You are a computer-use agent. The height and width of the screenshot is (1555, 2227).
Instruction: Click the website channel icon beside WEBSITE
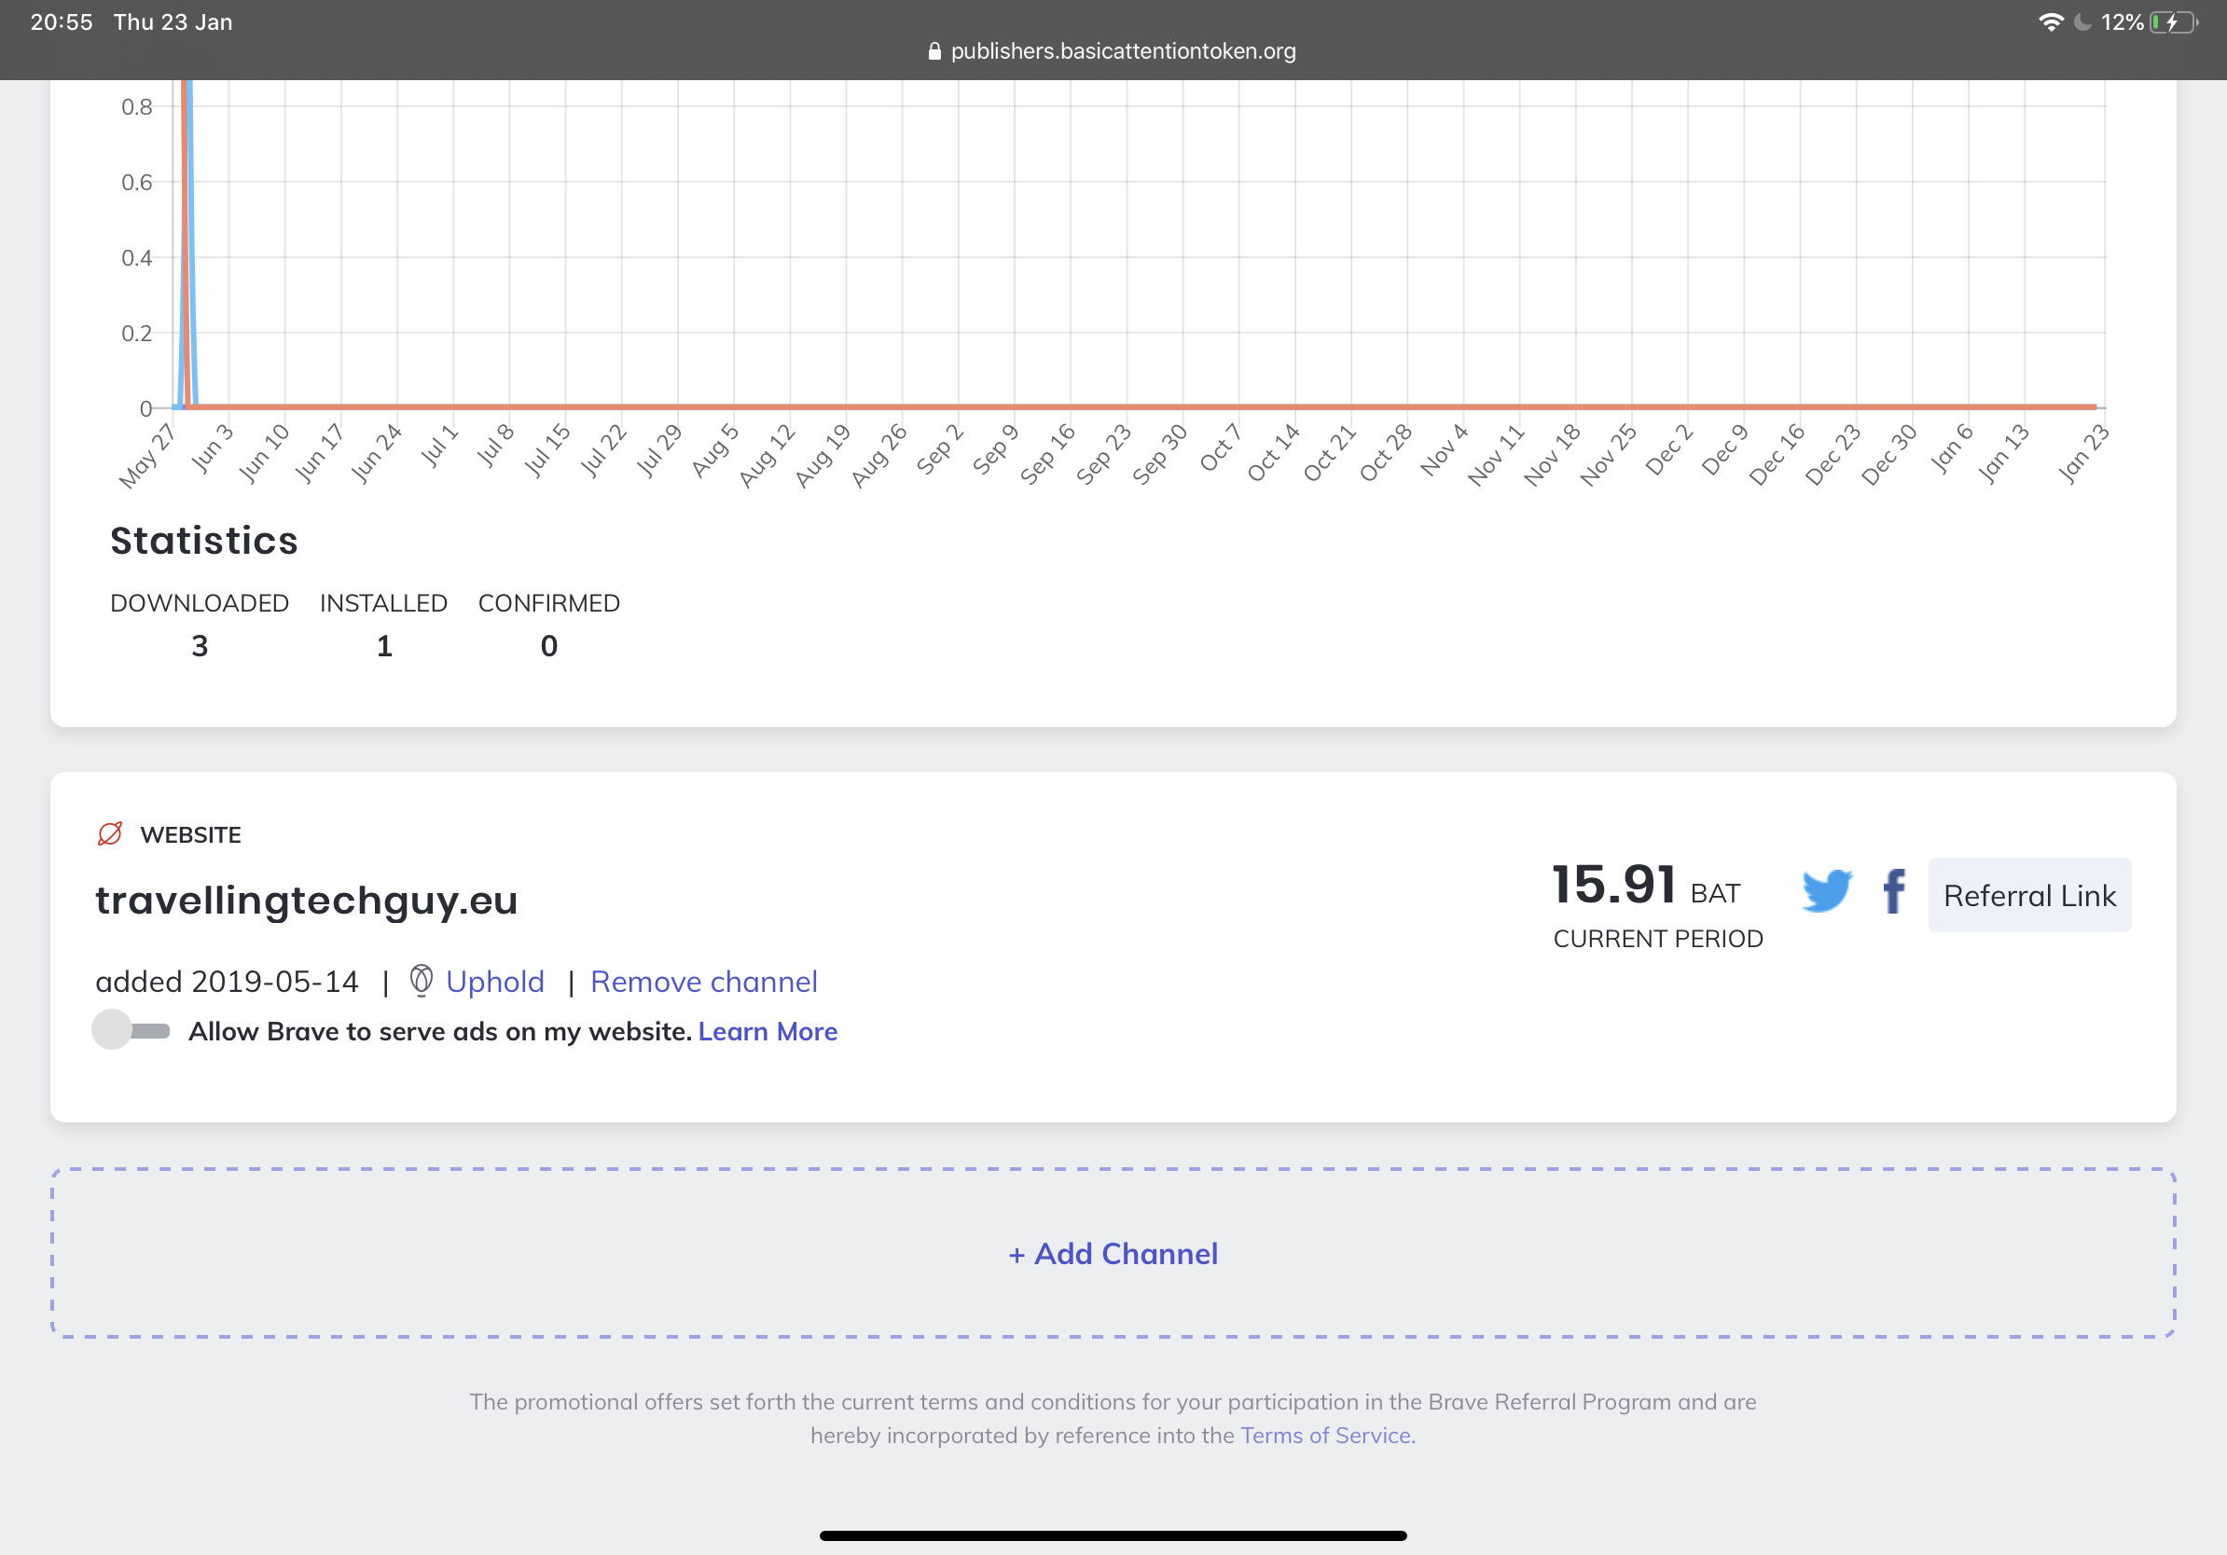[111, 833]
